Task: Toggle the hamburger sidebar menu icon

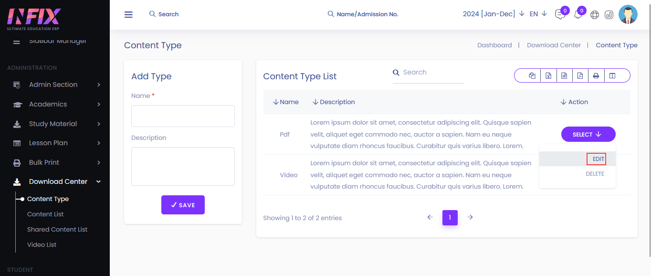Action: click(128, 14)
